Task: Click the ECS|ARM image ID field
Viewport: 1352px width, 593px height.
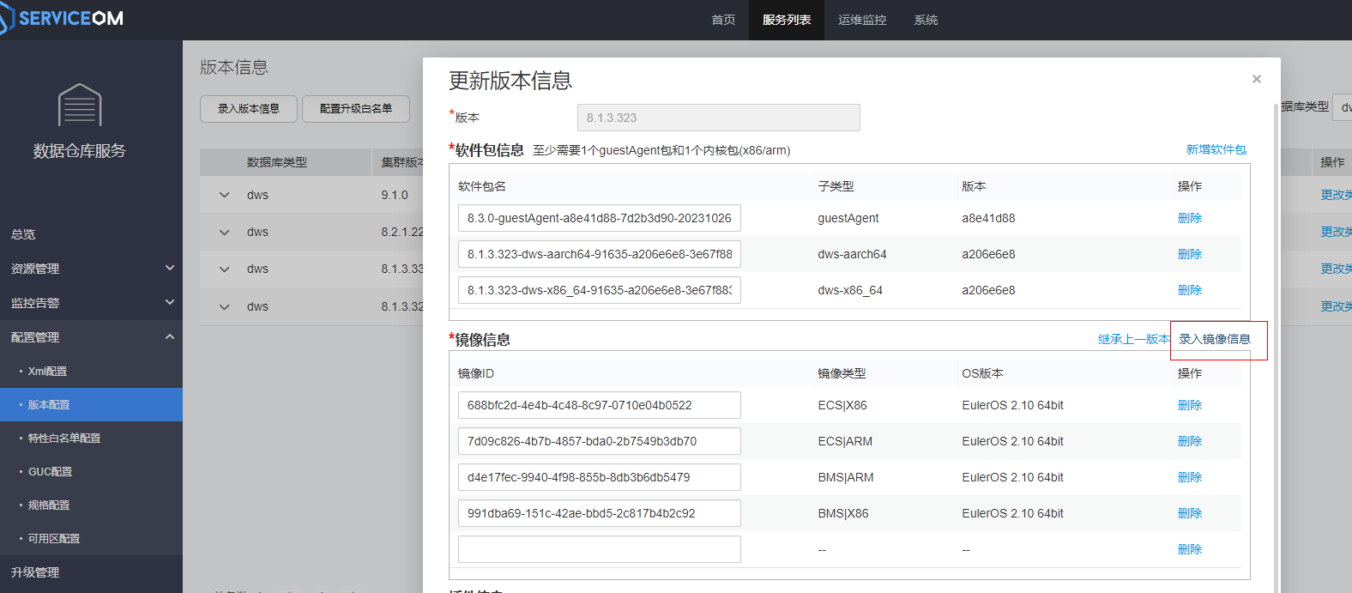Action: click(x=600, y=441)
